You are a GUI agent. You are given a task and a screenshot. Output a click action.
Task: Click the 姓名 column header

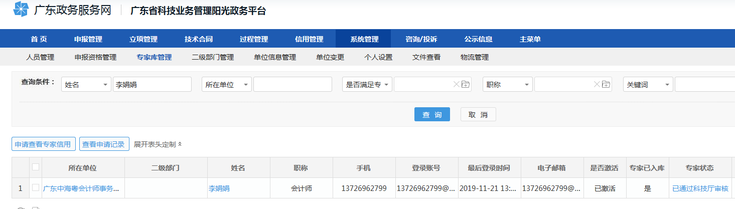tap(238, 167)
